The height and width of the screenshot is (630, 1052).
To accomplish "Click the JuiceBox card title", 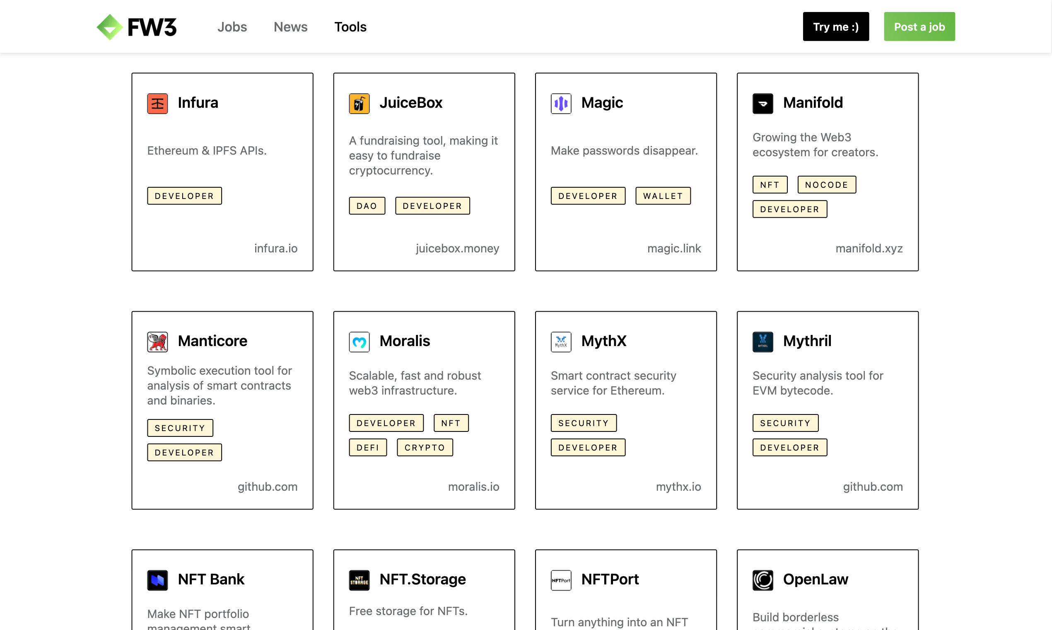I will pyautogui.click(x=411, y=103).
